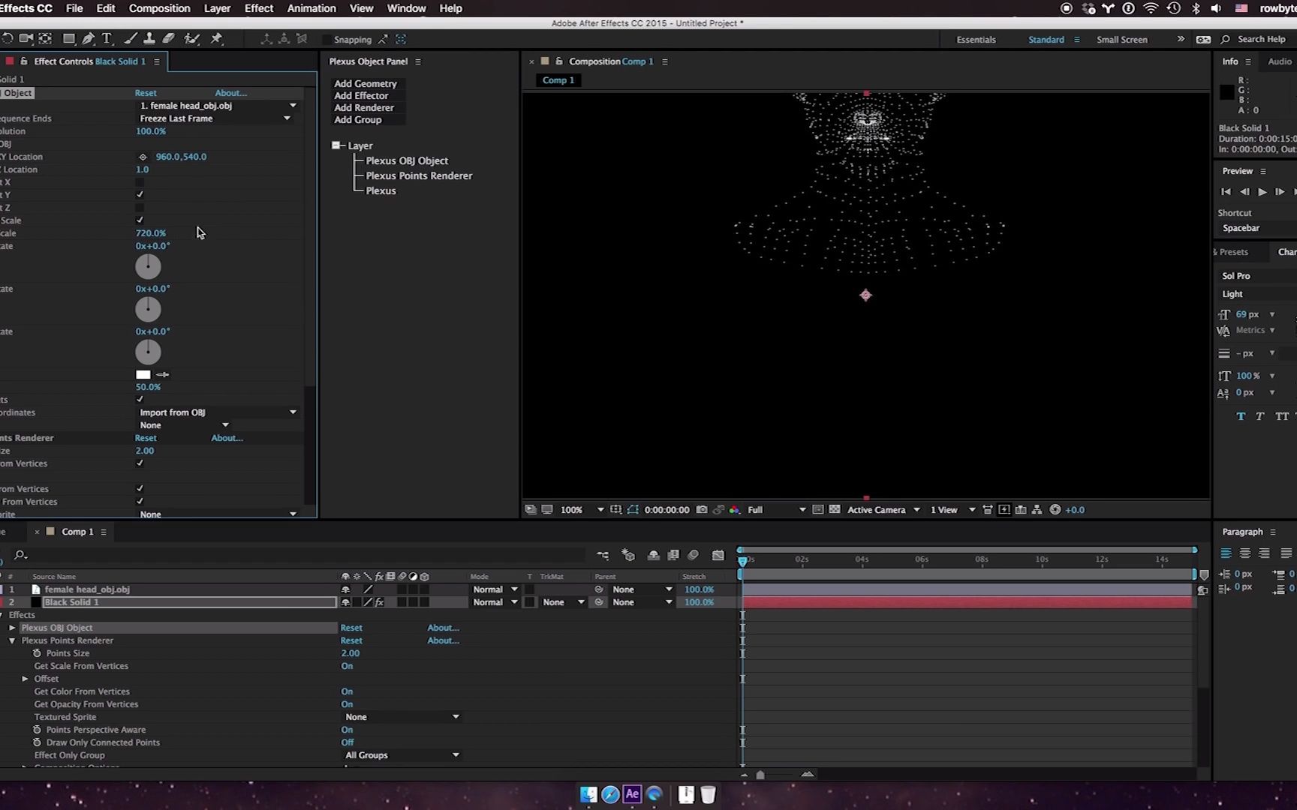Select the Pen tool in the toolbar
1297x810 pixels.
point(89,39)
